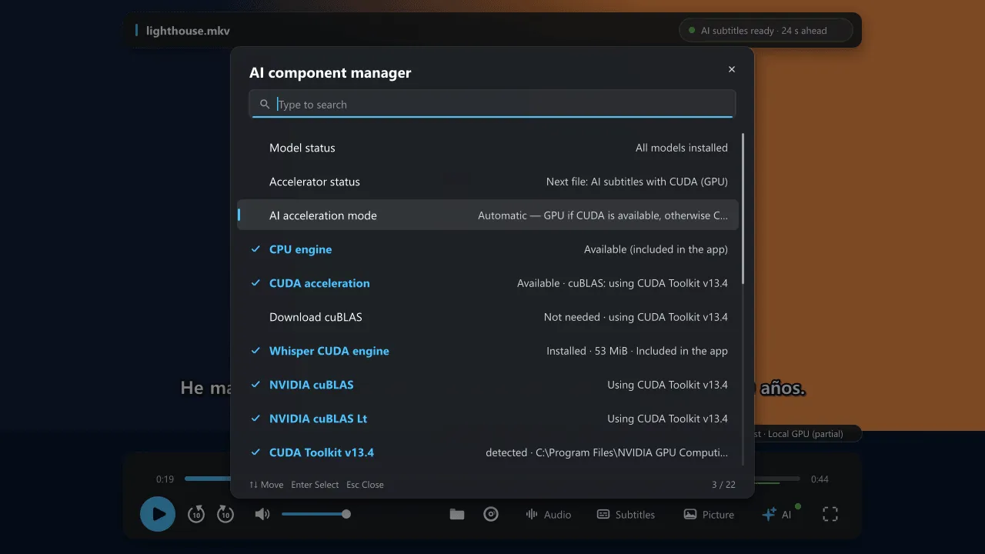Open the AI acceleration mode option

(488, 215)
